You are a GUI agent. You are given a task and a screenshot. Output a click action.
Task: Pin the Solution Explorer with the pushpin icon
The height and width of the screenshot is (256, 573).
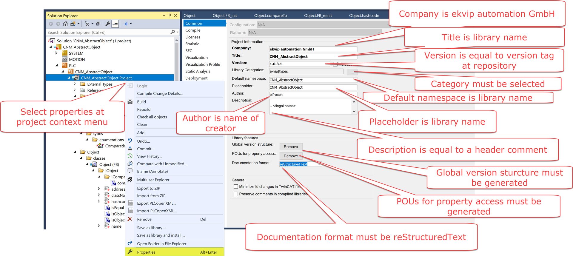pyautogui.click(x=170, y=16)
